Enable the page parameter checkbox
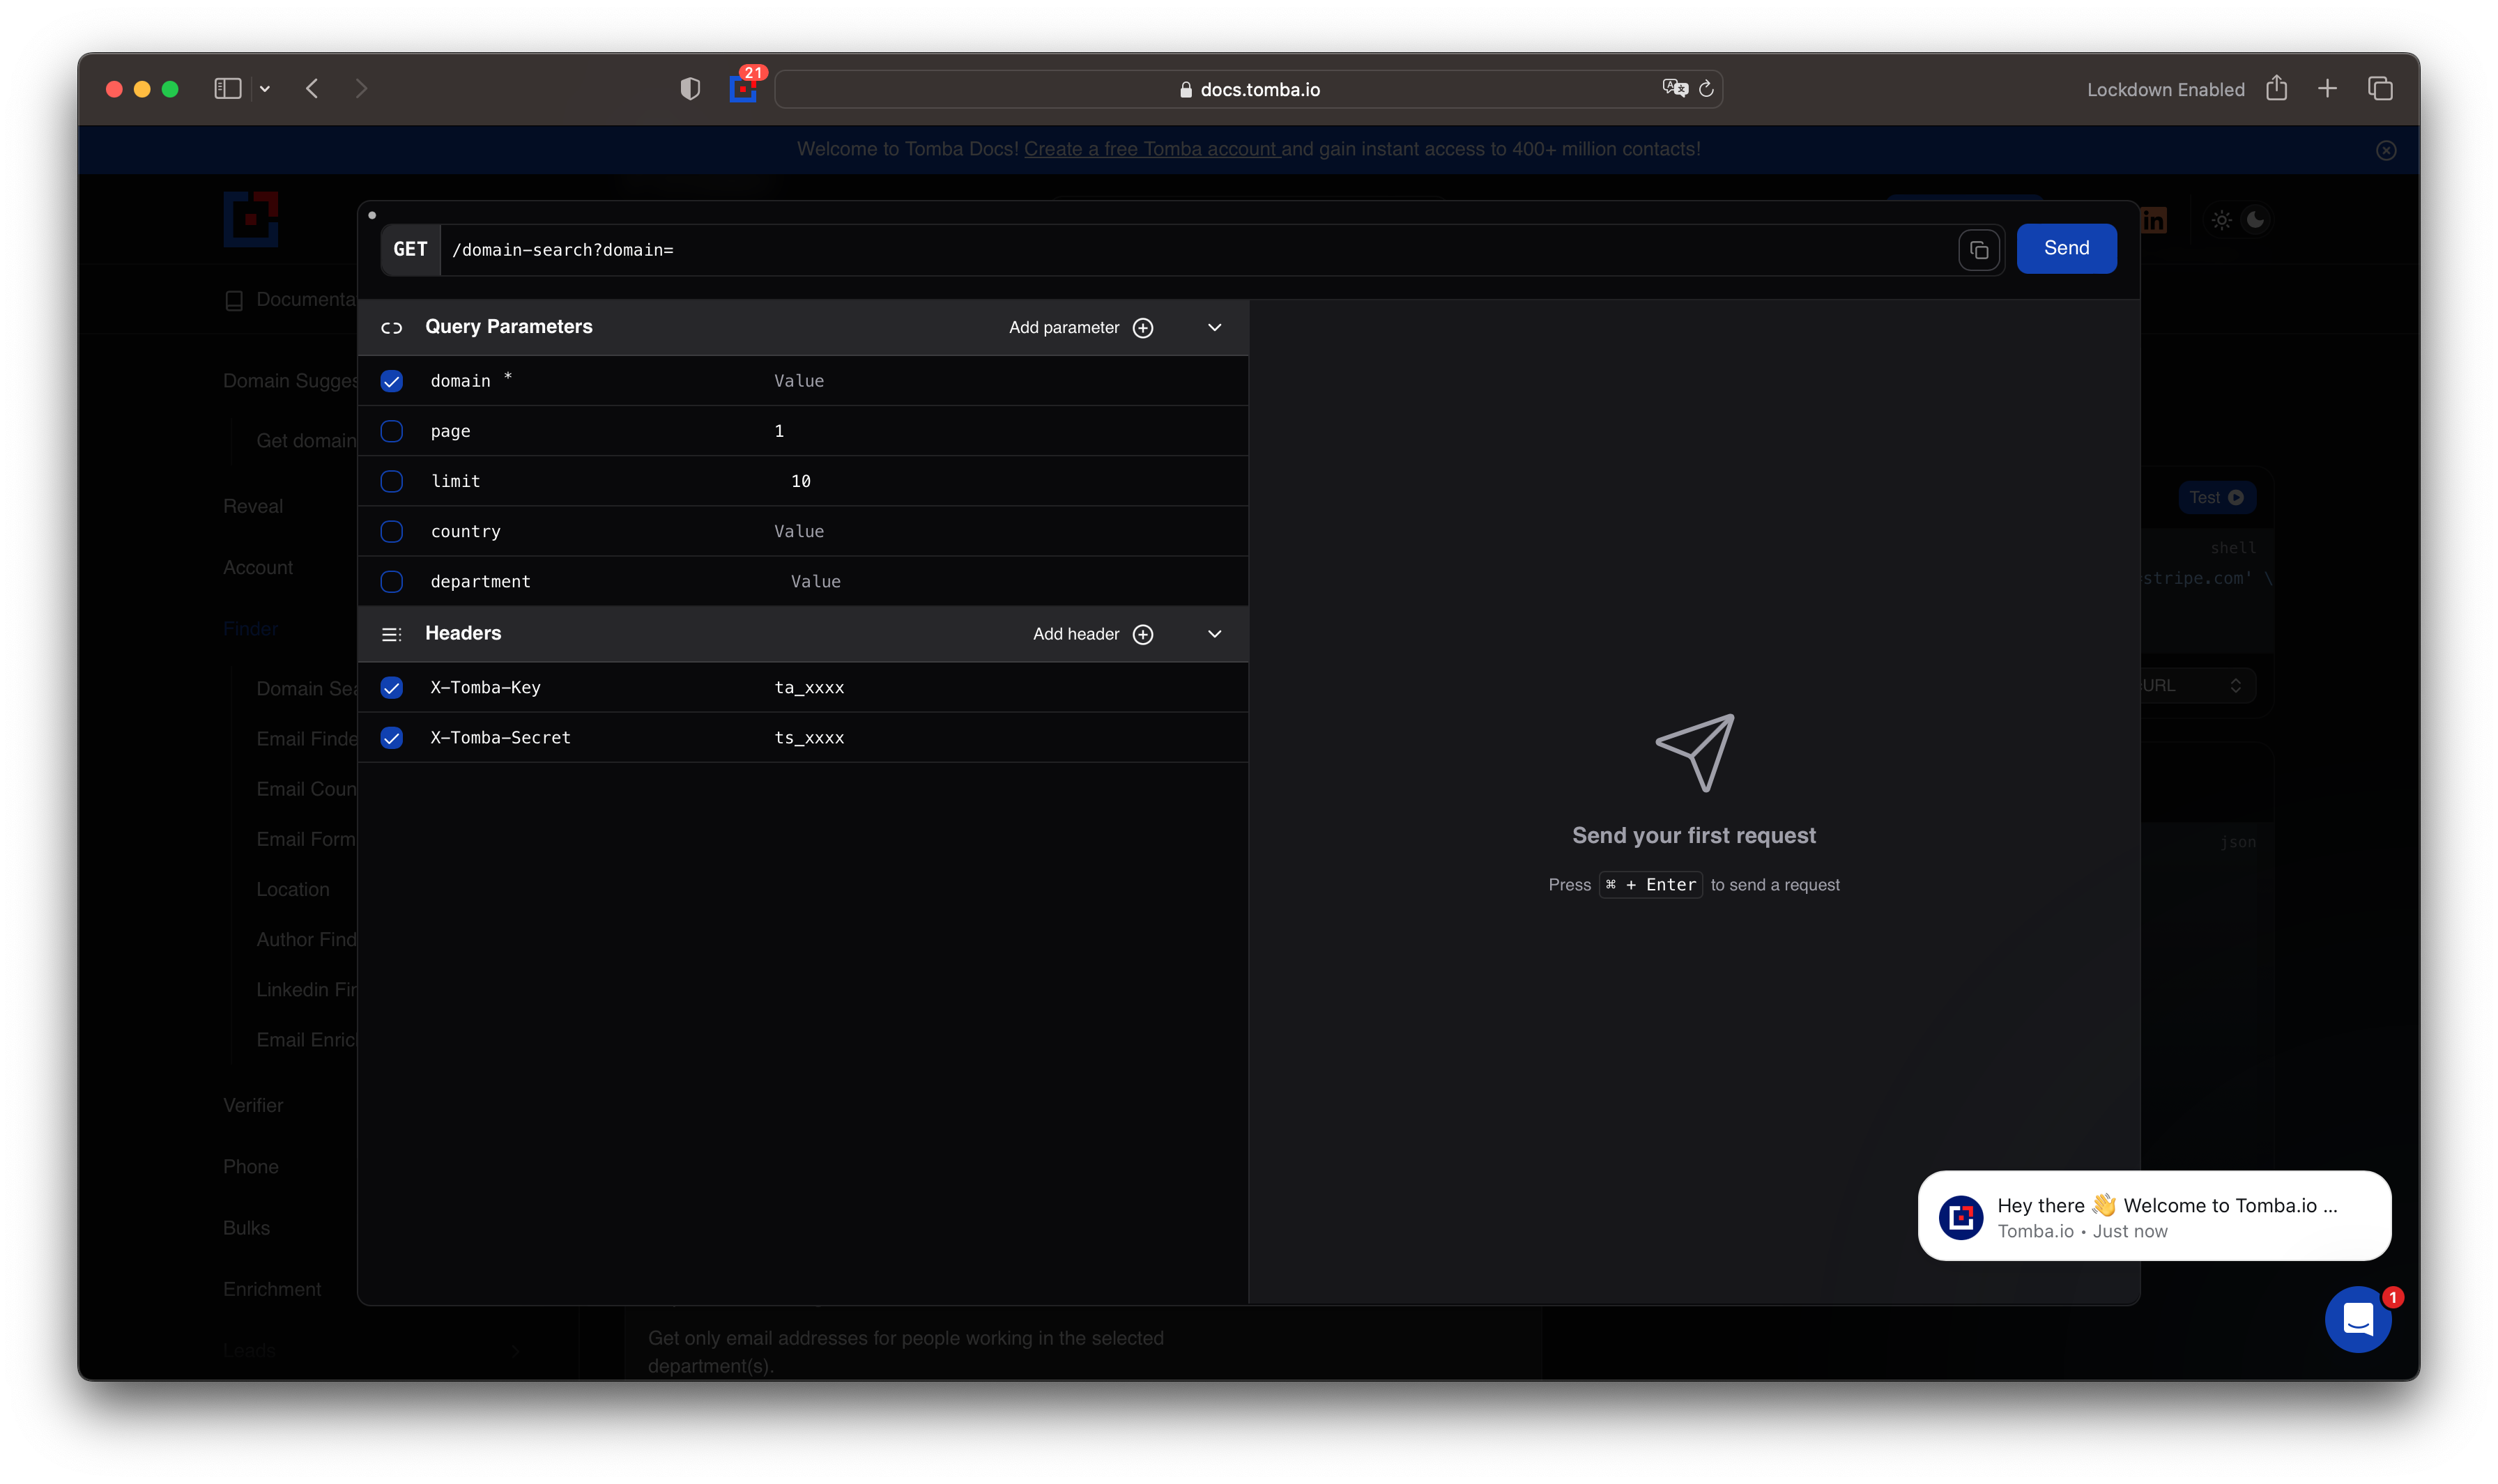 (x=391, y=431)
